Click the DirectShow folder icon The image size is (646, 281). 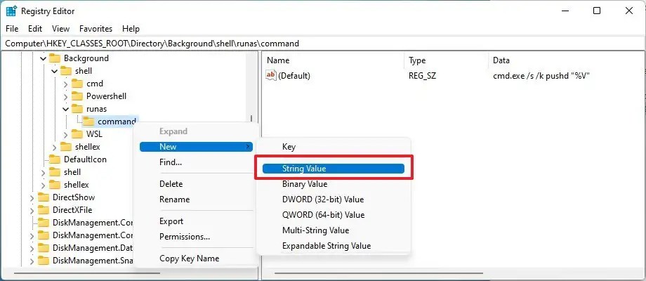[x=44, y=197]
